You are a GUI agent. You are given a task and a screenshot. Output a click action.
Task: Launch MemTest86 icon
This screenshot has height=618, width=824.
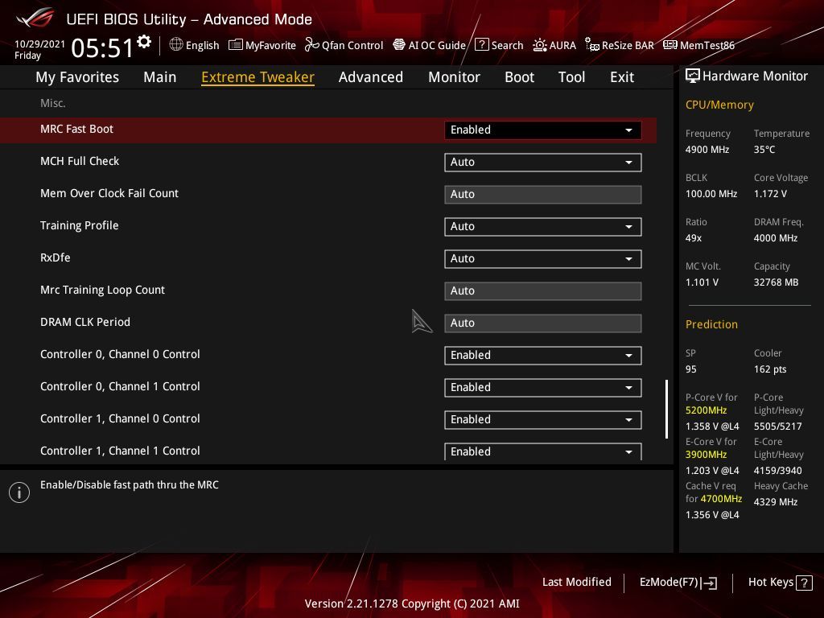(670, 45)
